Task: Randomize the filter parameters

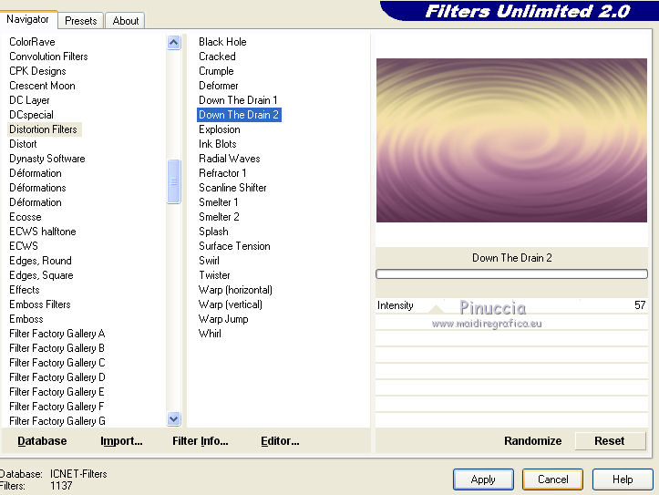Action: (532, 441)
